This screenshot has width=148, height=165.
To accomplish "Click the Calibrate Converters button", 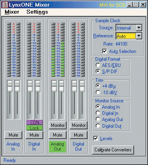I will [113, 150].
